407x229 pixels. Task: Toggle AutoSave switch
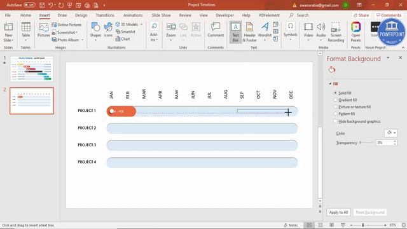[x=29, y=5]
